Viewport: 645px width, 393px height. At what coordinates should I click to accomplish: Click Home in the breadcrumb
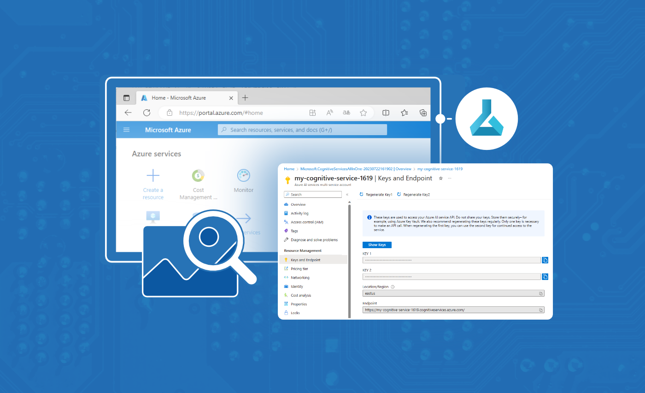tap(289, 169)
